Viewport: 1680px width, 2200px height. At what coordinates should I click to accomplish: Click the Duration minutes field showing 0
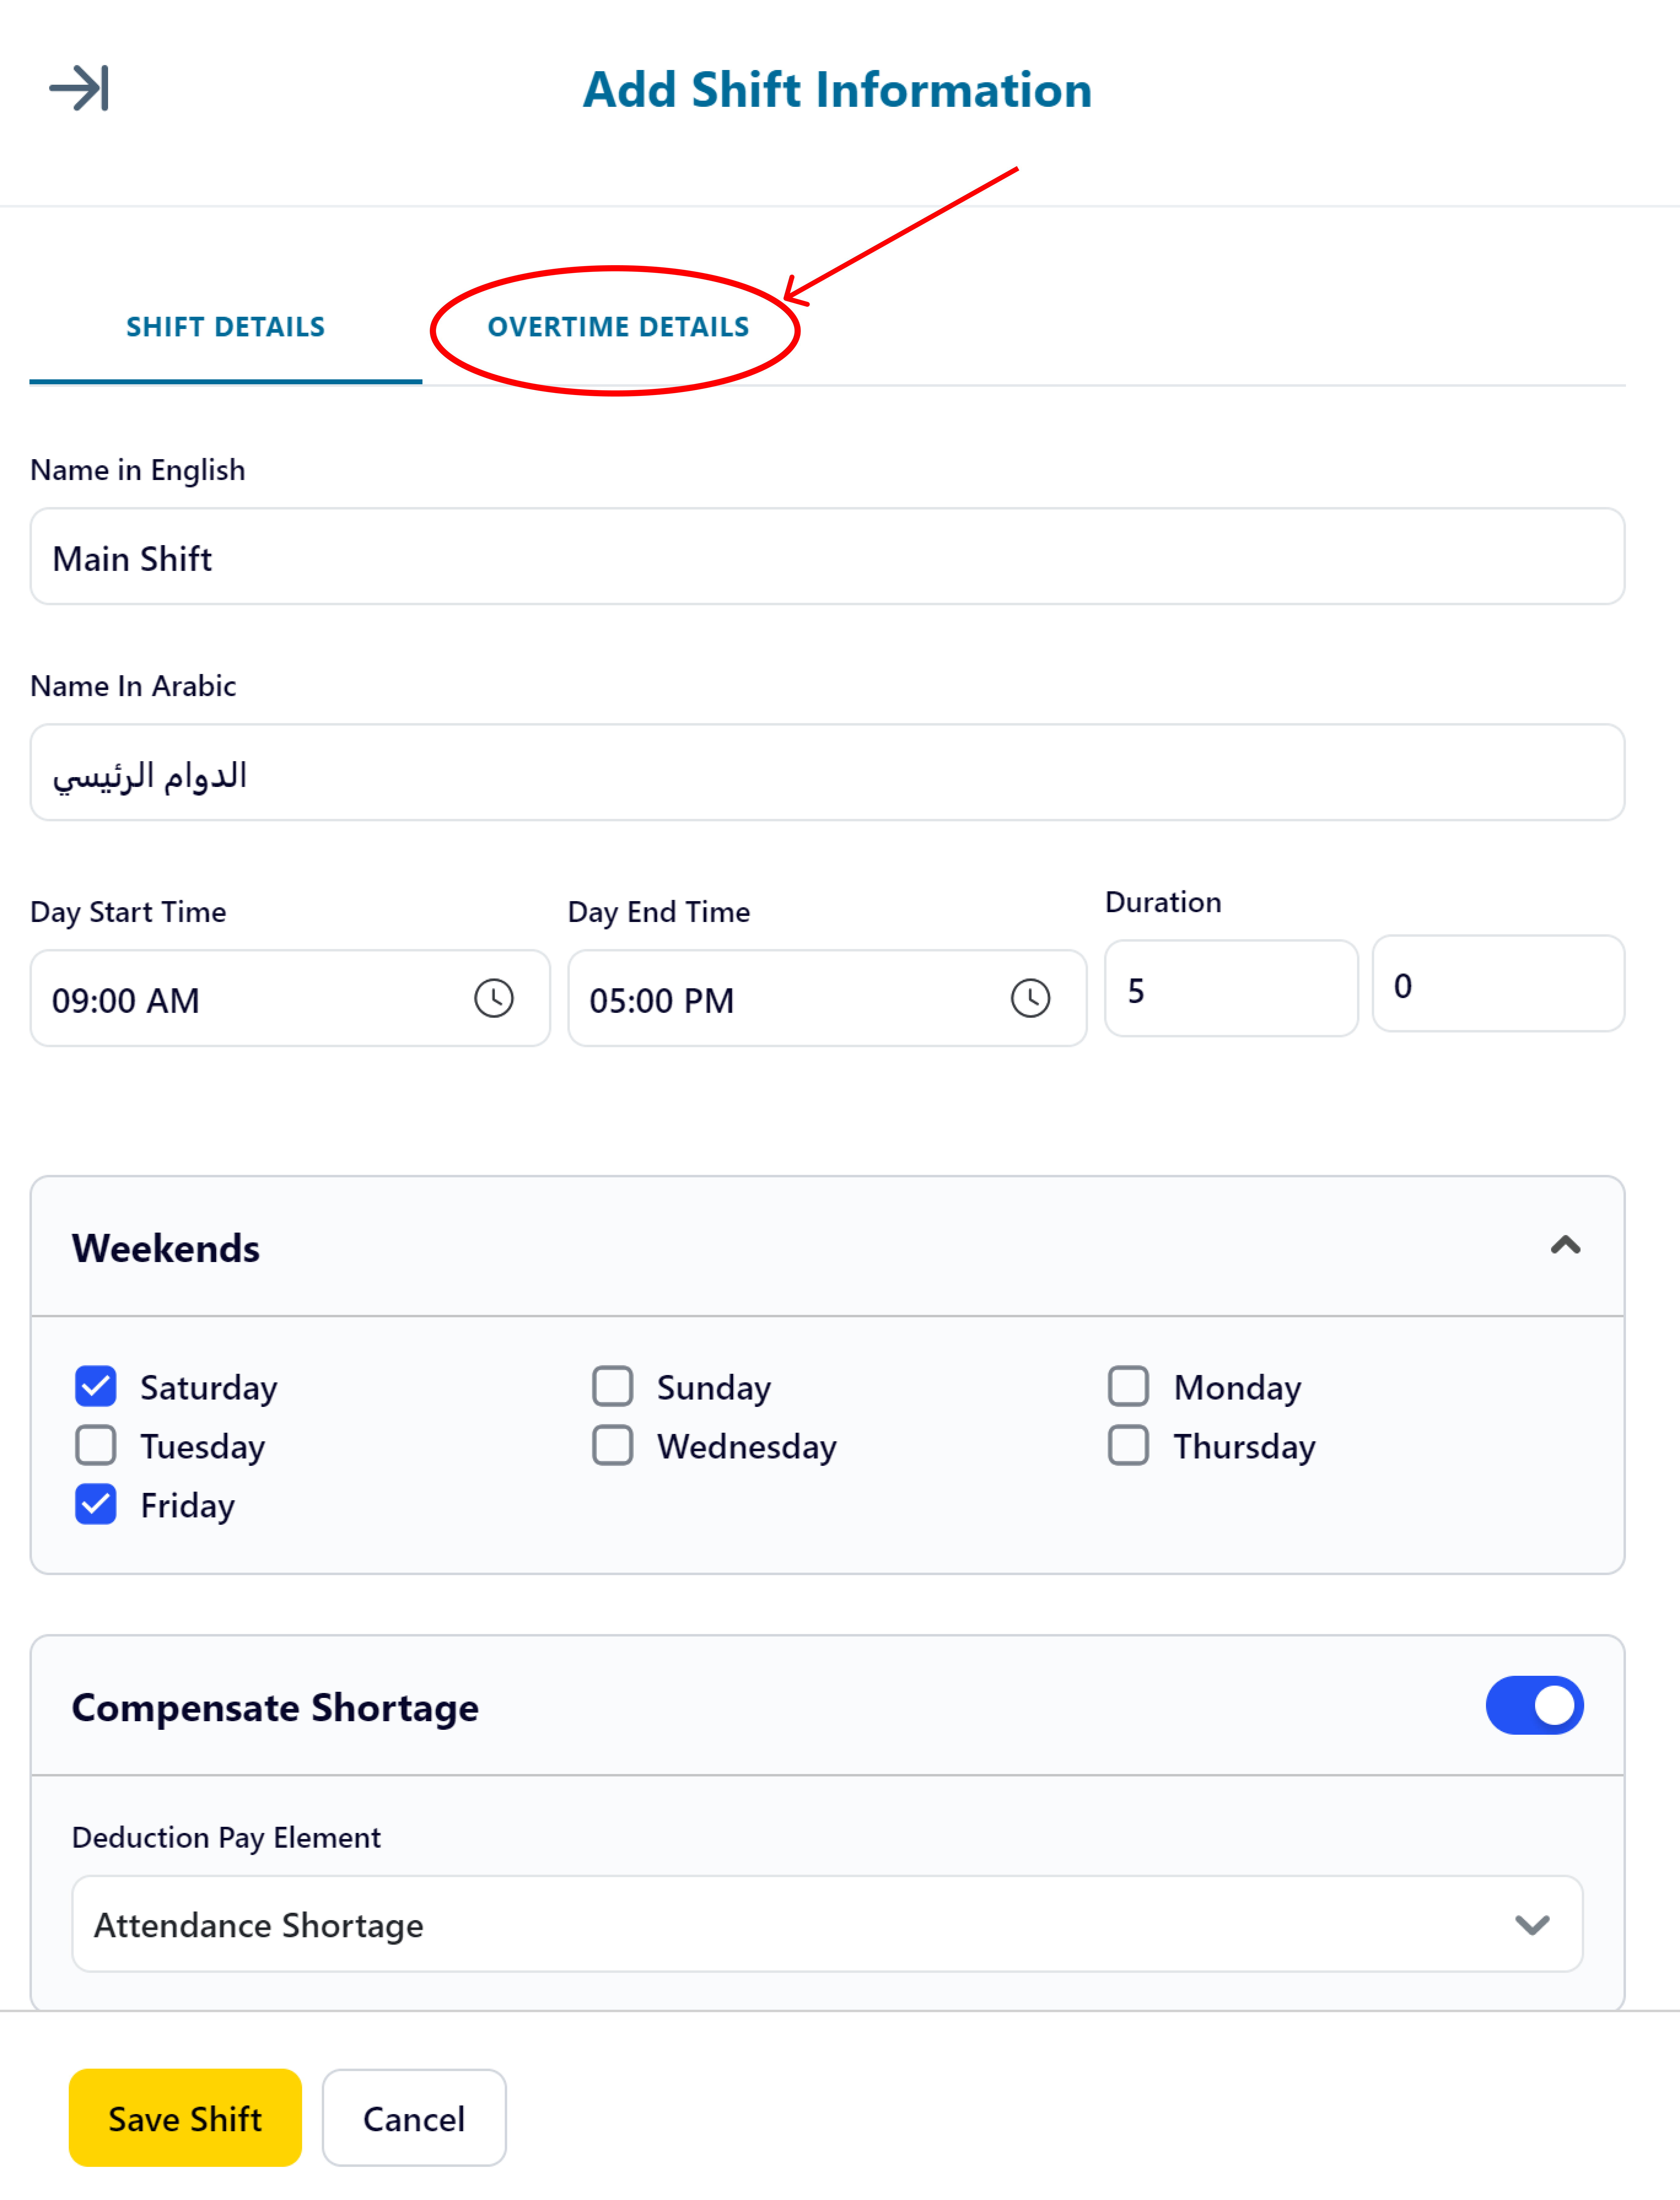[1498, 984]
